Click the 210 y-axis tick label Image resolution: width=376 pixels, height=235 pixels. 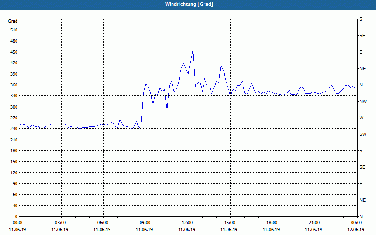coord(14,140)
